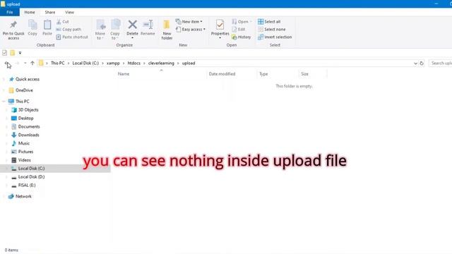Open file History

click(242, 37)
